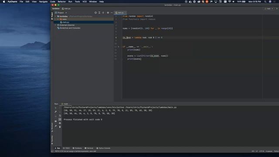Open the TODO tool window

(66, 148)
